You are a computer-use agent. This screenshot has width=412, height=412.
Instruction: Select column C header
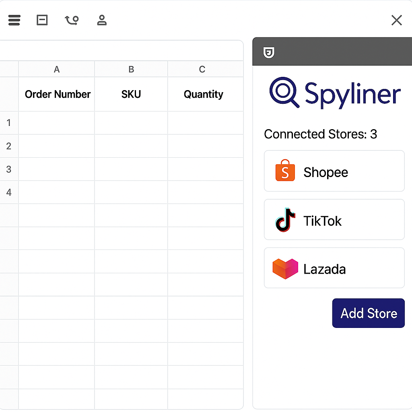tap(202, 69)
